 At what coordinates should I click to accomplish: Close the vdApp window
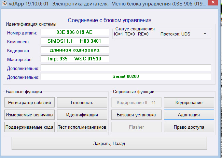(213, 2)
